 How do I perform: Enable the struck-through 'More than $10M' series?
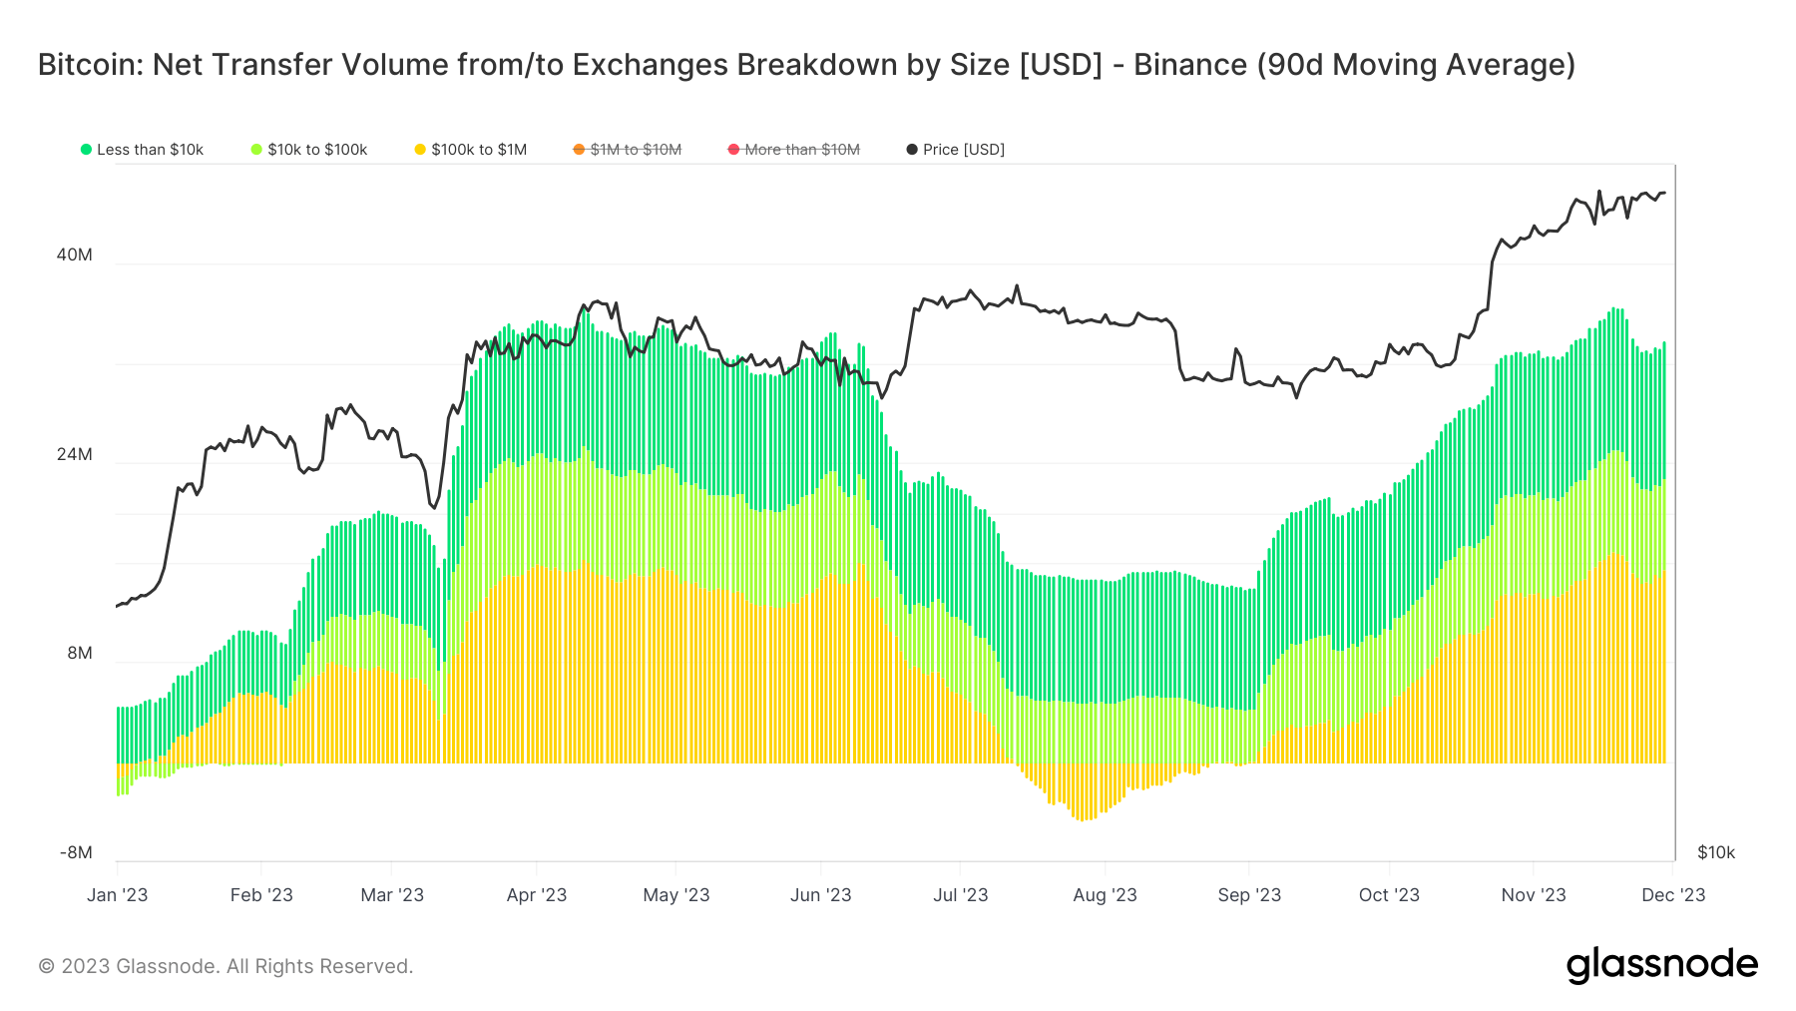tap(793, 150)
